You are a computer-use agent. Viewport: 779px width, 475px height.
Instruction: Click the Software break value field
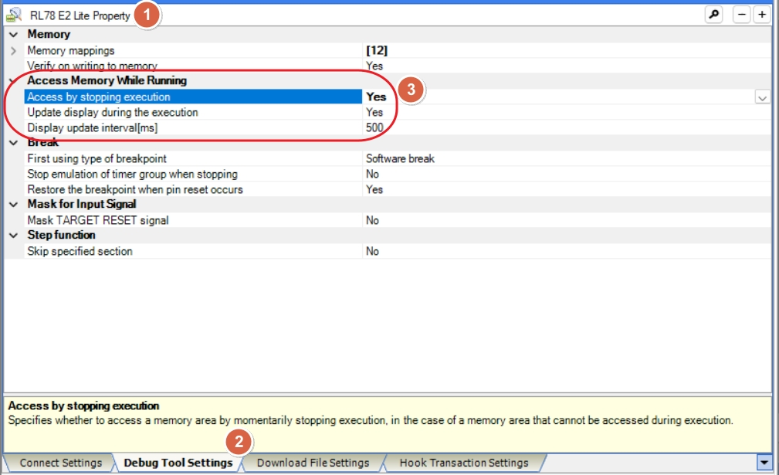400,158
